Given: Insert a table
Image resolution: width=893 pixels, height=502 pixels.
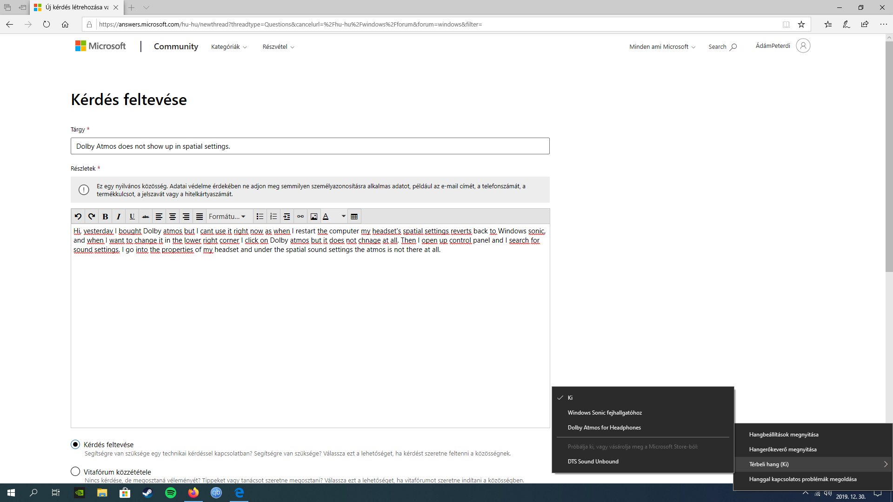Looking at the screenshot, I should pyautogui.click(x=354, y=216).
